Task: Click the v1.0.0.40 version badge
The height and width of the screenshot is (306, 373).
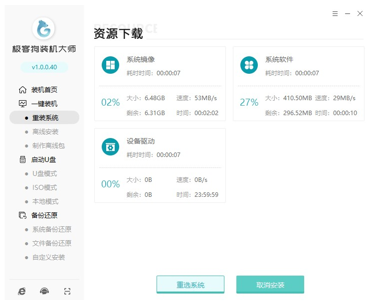Action: pyautogui.click(x=44, y=67)
